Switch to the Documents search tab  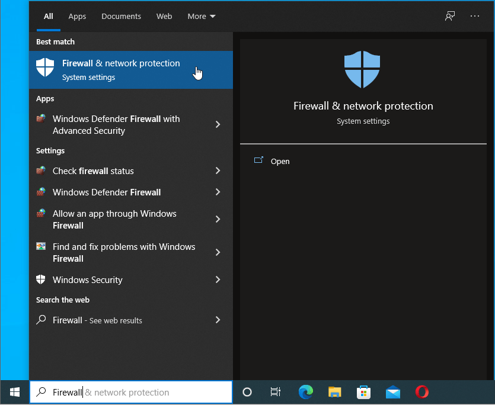(121, 16)
